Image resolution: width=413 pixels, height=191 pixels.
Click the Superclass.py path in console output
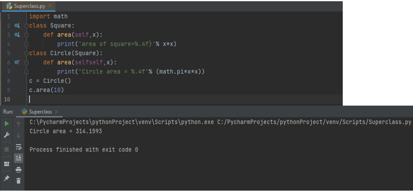[314, 122]
